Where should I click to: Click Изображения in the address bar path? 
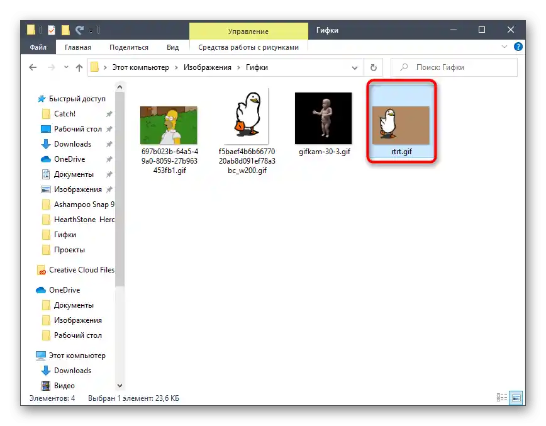click(207, 67)
